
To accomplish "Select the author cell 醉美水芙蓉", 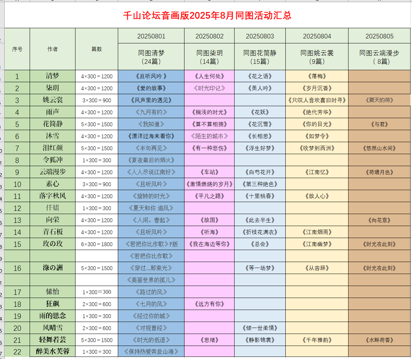I will 52,352.
